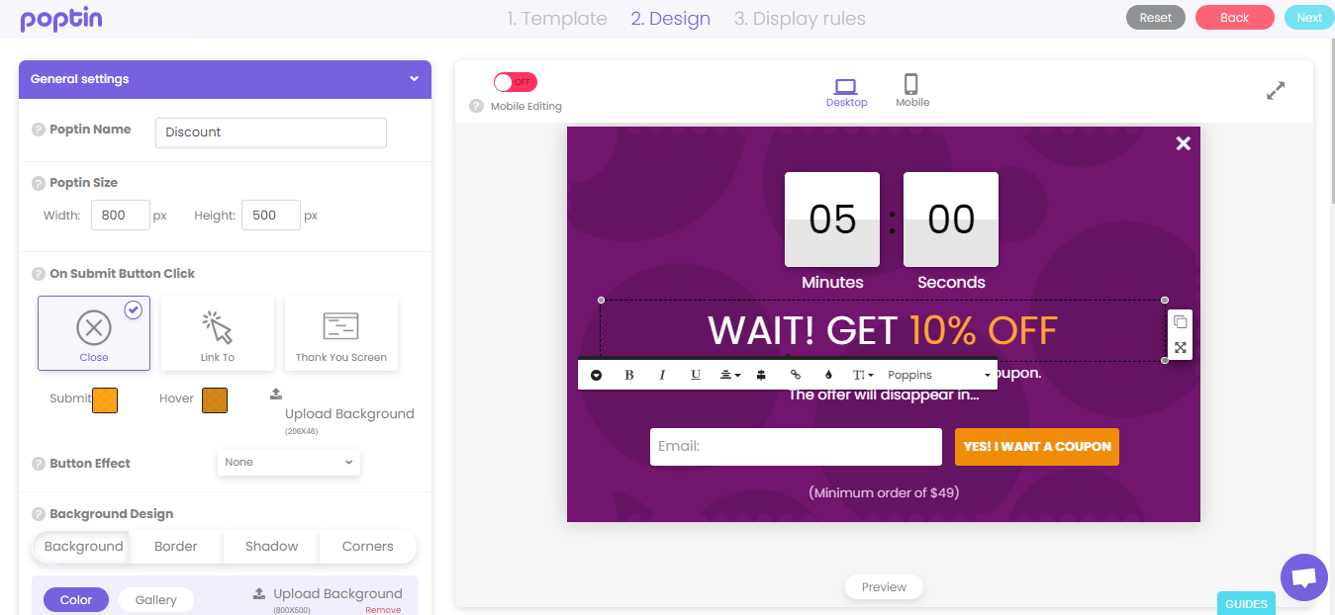Underline the selected text
1335x615 pixels.
[695, 374]
